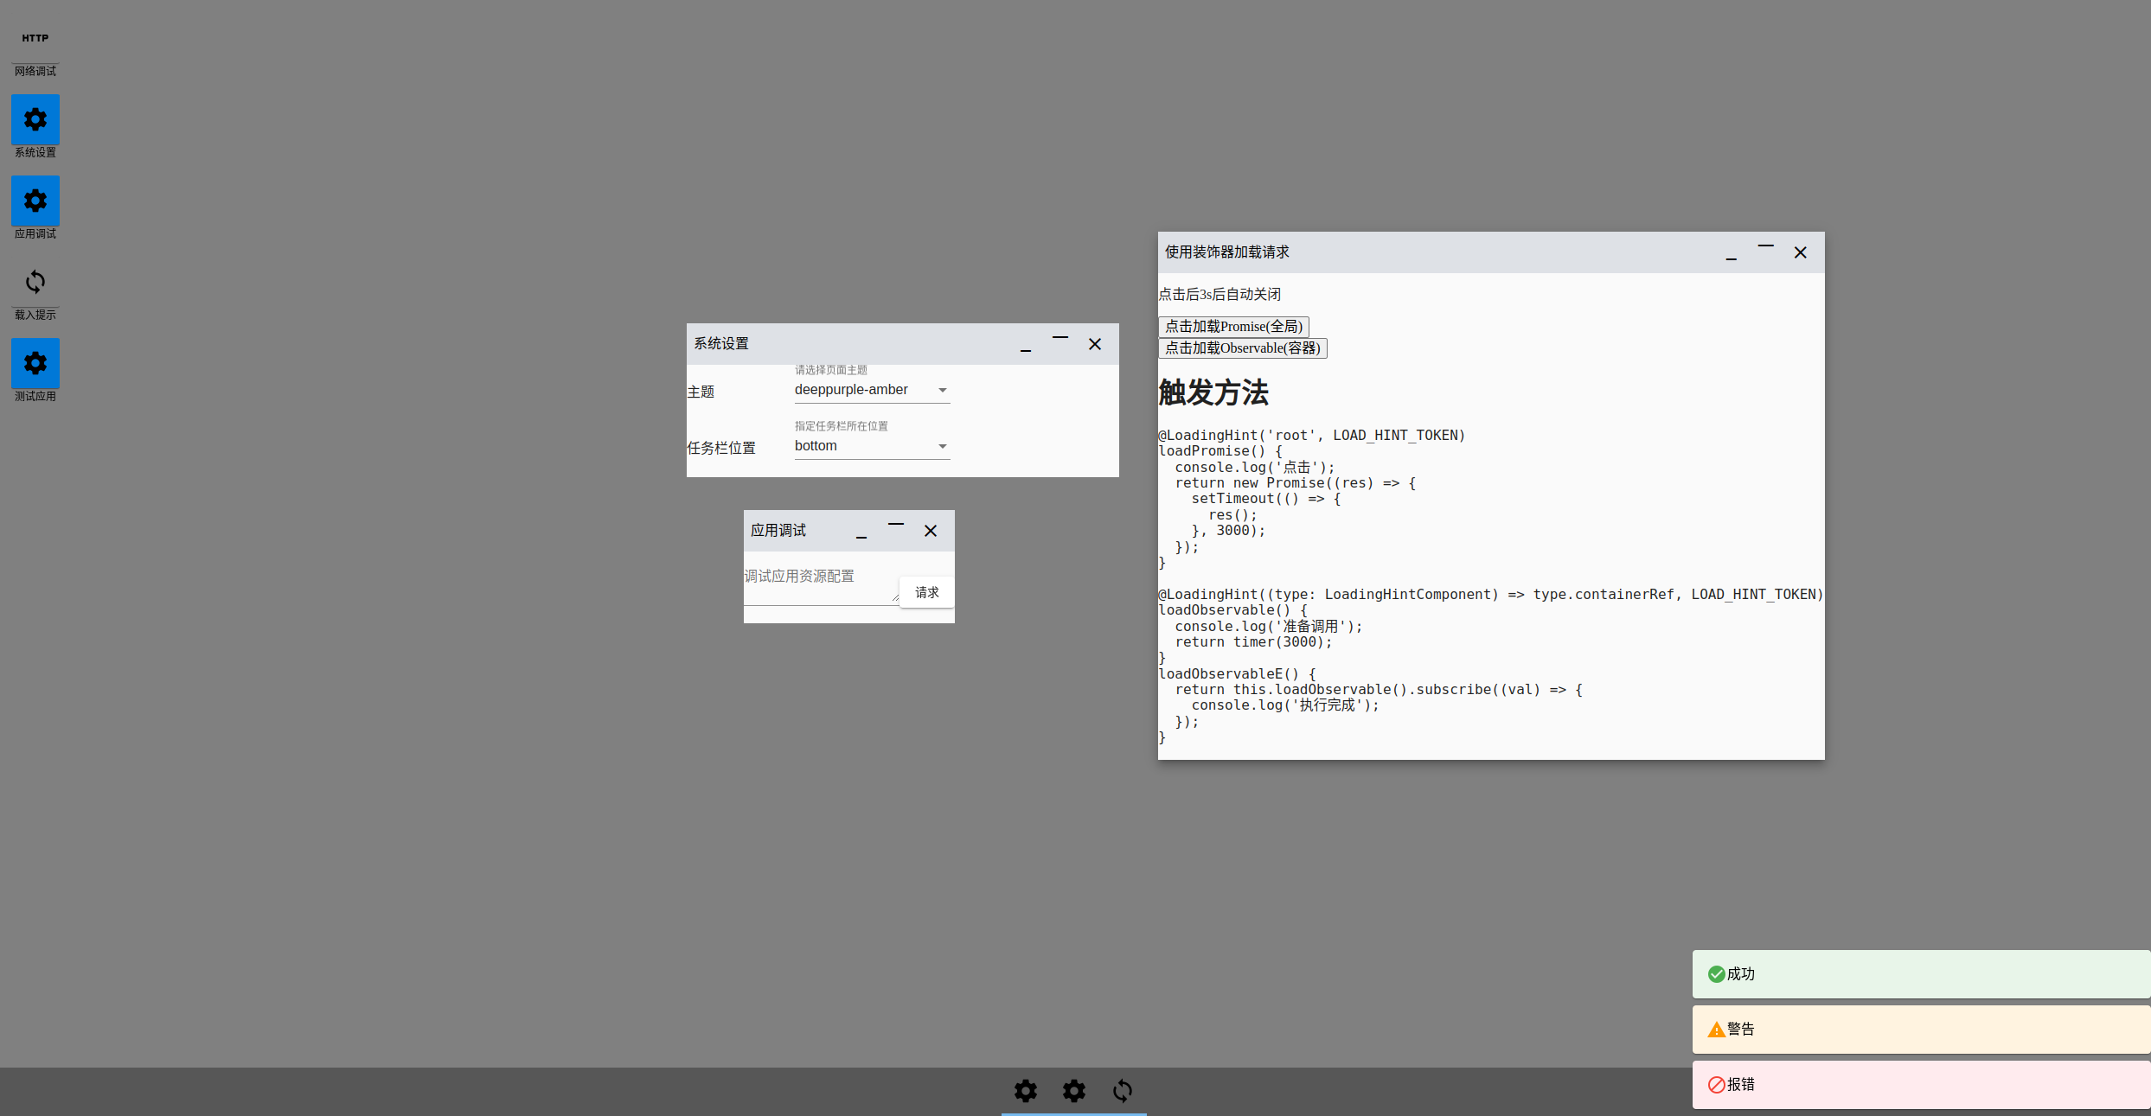Launch the 测试应用 desktop icon
Viewport: 2151px width, 1116px height.
tap(35, 363)
